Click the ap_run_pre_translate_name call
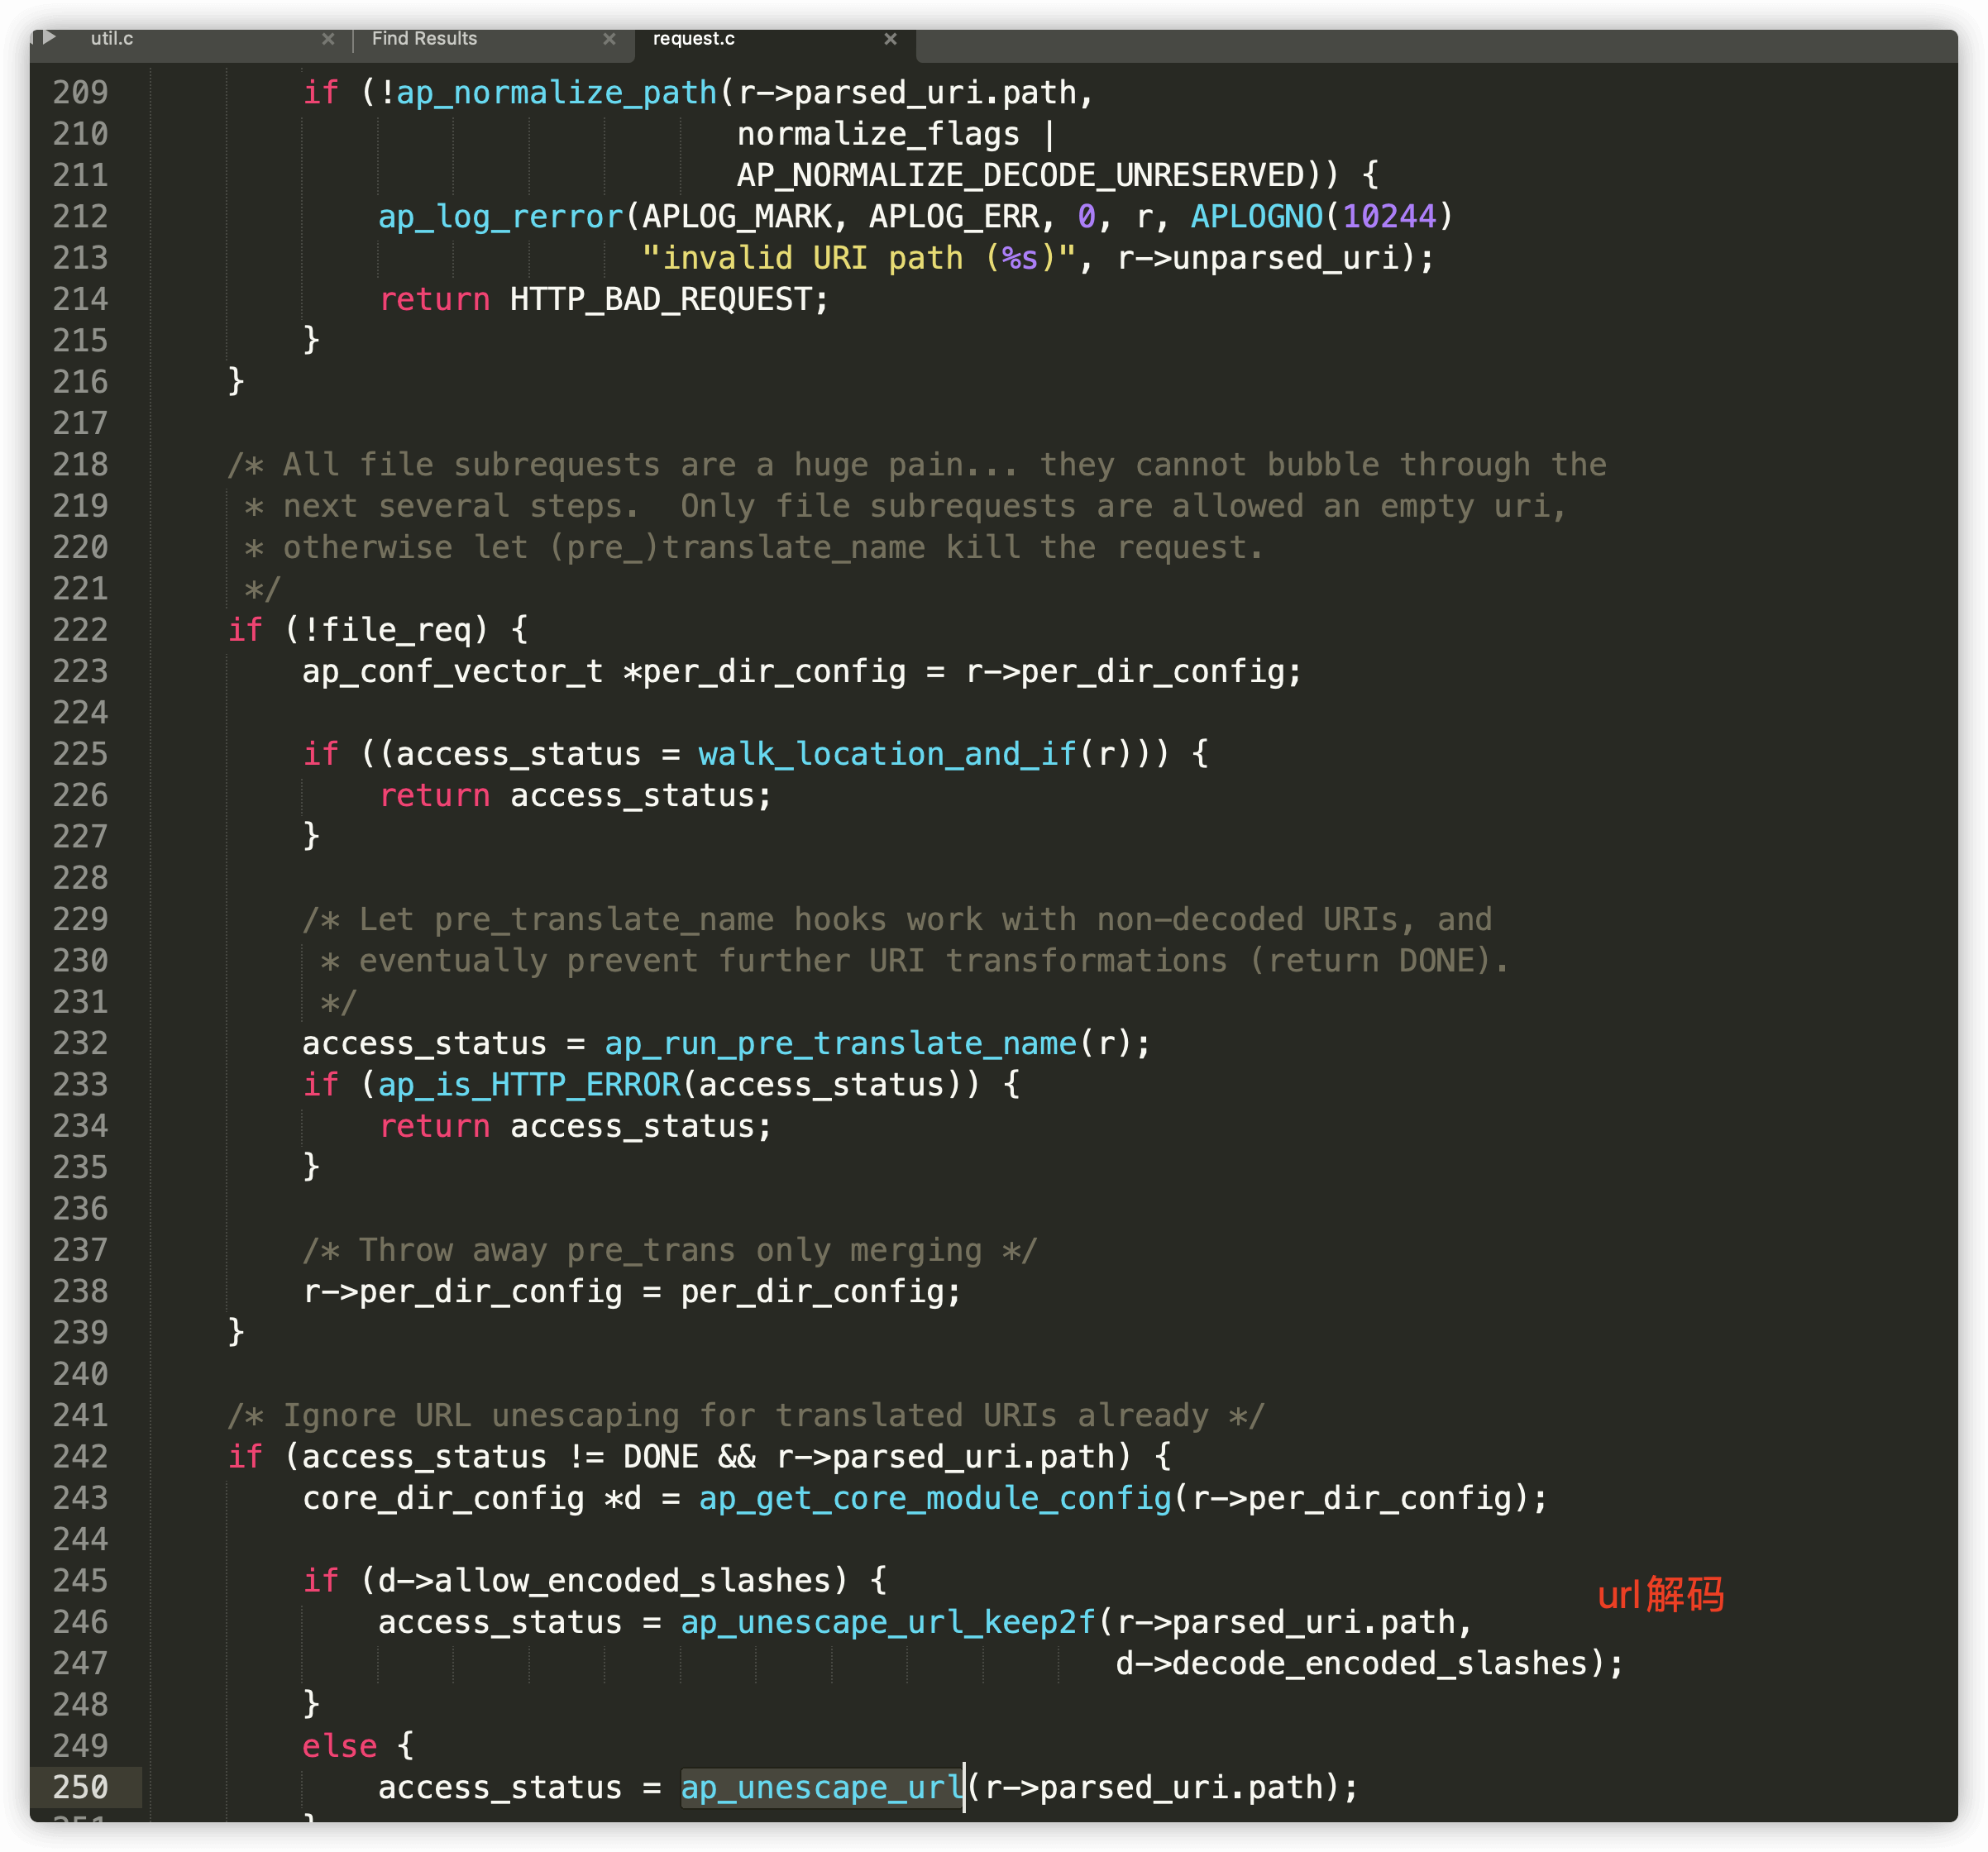 840,1044
